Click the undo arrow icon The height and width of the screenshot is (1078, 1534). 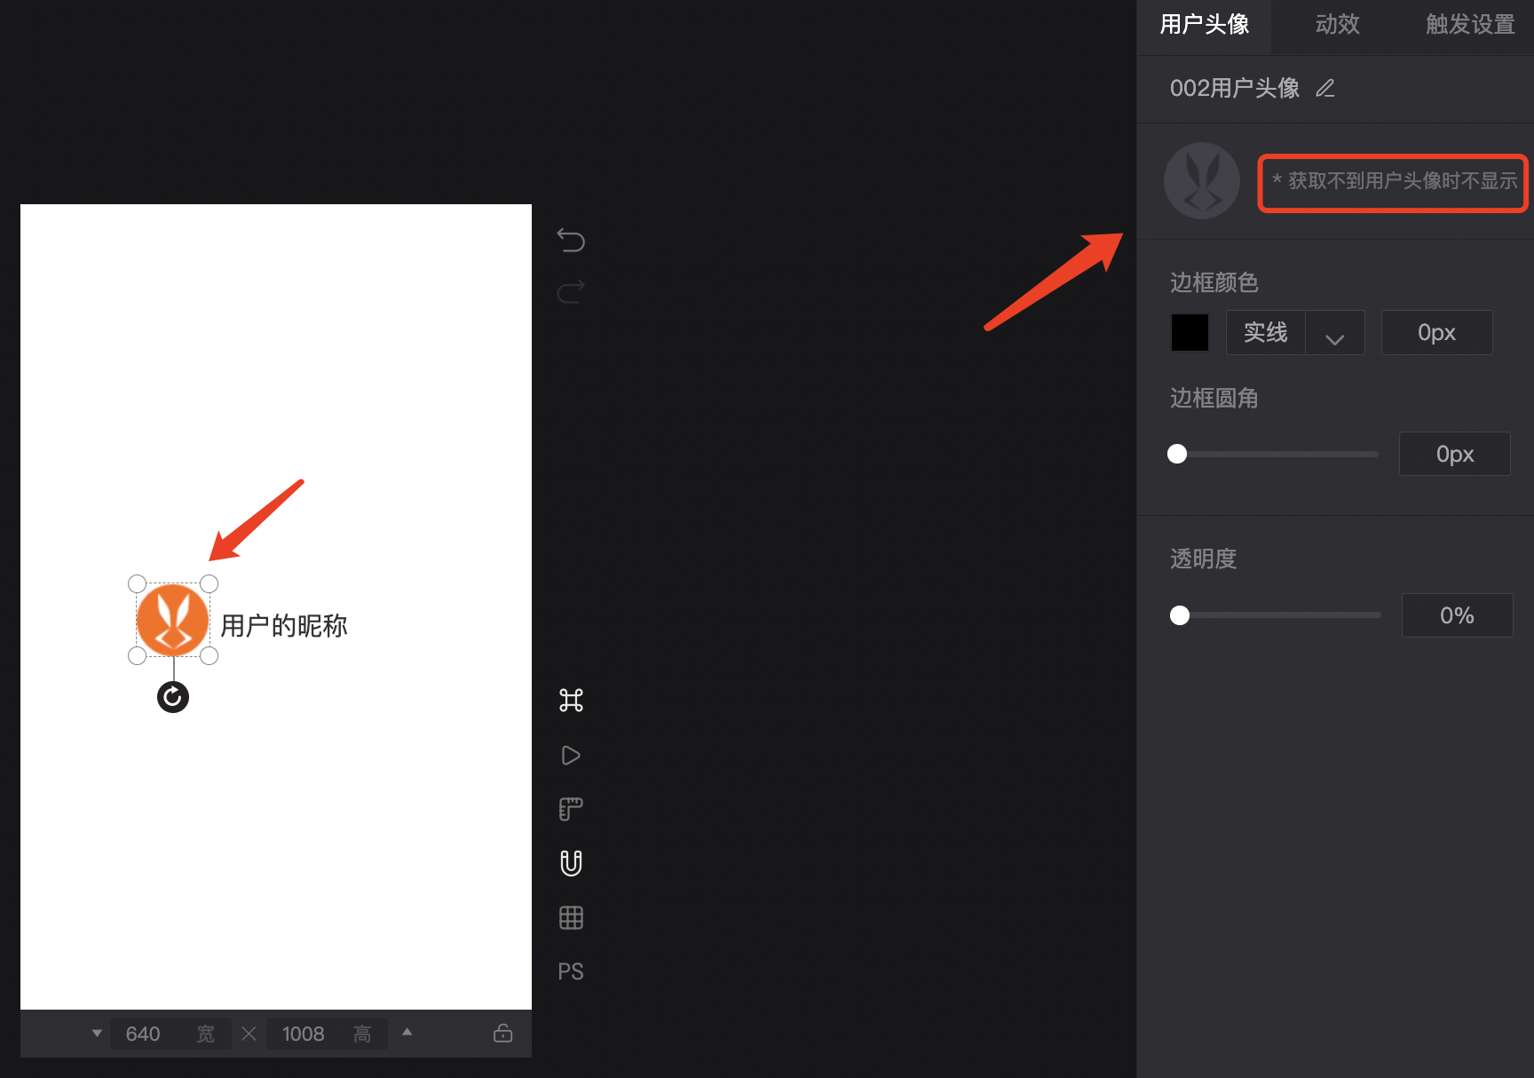[571, 240]
